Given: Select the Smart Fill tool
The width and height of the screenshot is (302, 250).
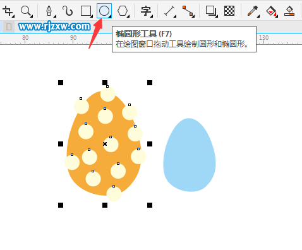Looking at the screenshot, I should point(289,11).
